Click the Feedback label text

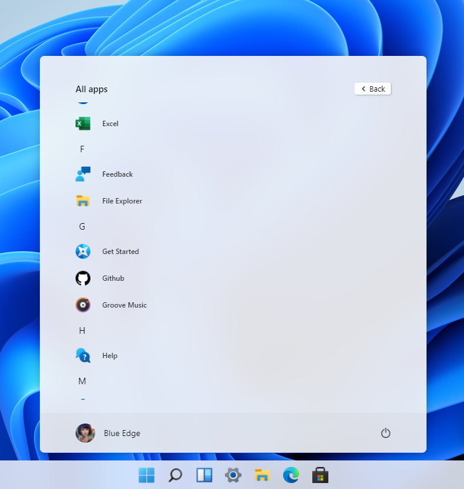[118, 174]
